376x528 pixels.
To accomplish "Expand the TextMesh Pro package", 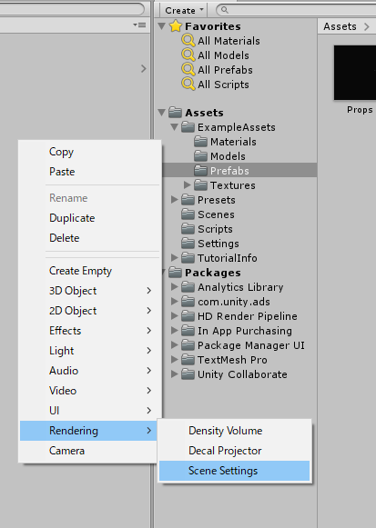I will tap(174, 359).
